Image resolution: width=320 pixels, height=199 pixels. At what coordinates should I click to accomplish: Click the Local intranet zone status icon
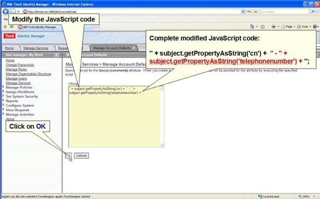coord(260,197)
